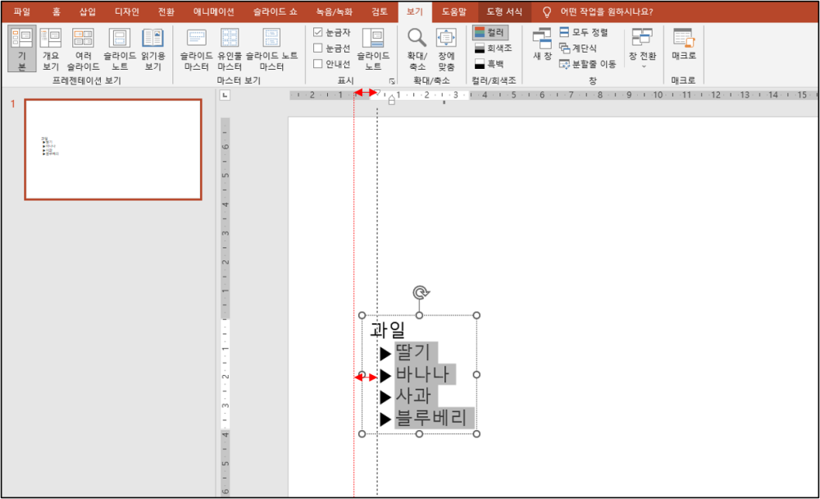Open 매크로 macros dialog
This screenshot has height=499, width=820.
(x=684, y=44)
